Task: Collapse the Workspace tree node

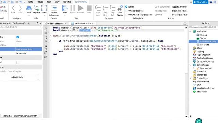Action: tap(190, 31)
